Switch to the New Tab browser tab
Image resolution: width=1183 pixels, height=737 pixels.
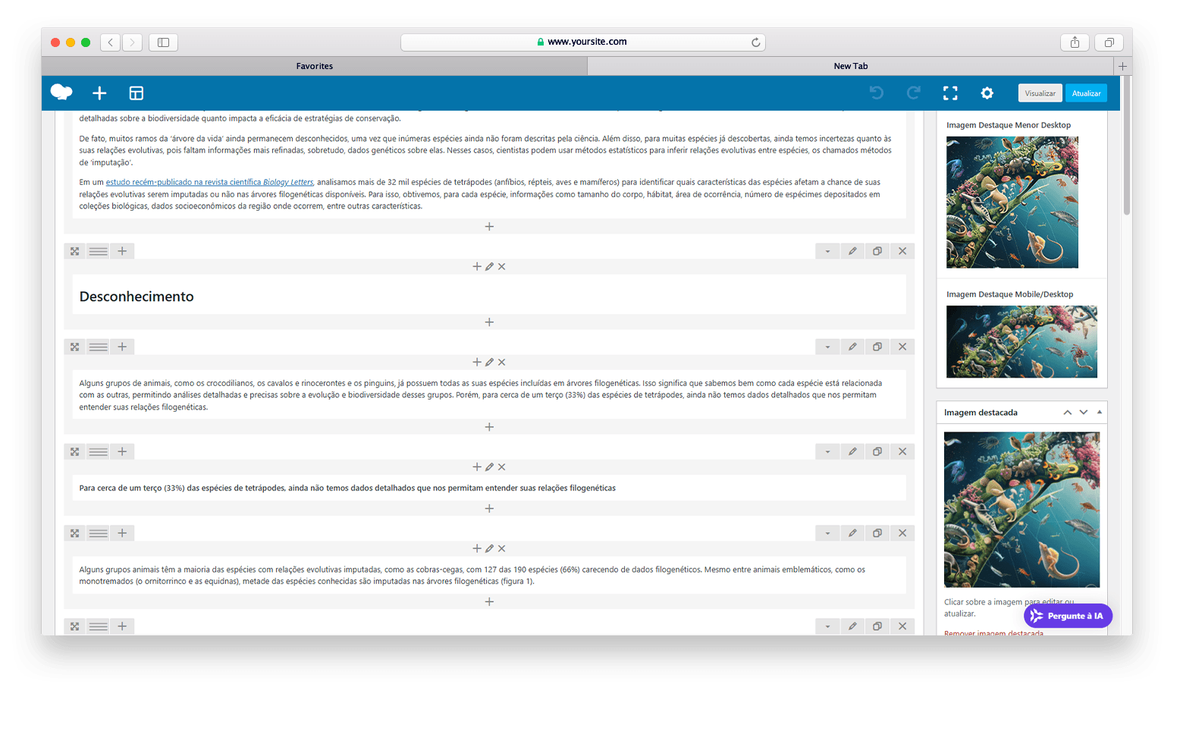coord(850,66)
